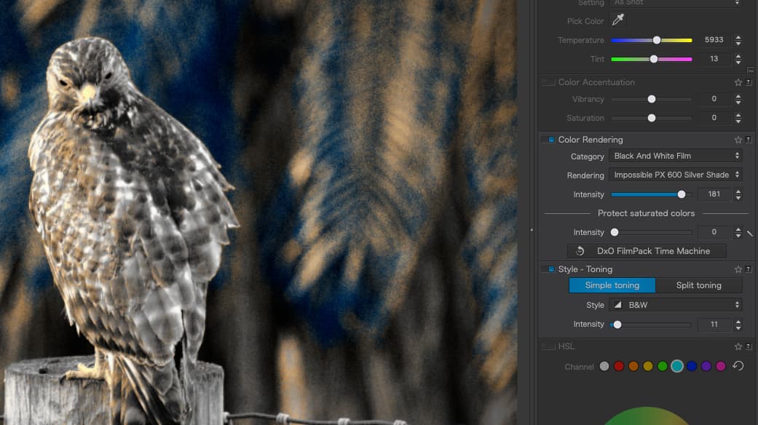Open the Category dropdown showing Black And White Film

pyautogui.click(x=676, y=156)
